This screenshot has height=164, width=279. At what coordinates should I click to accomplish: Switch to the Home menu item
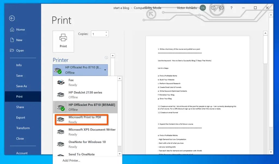[19, 29]
